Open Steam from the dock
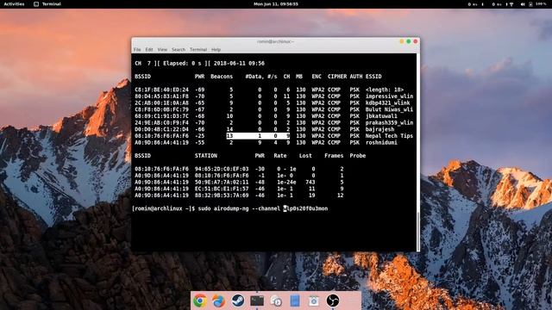 [x=238, y=301]
